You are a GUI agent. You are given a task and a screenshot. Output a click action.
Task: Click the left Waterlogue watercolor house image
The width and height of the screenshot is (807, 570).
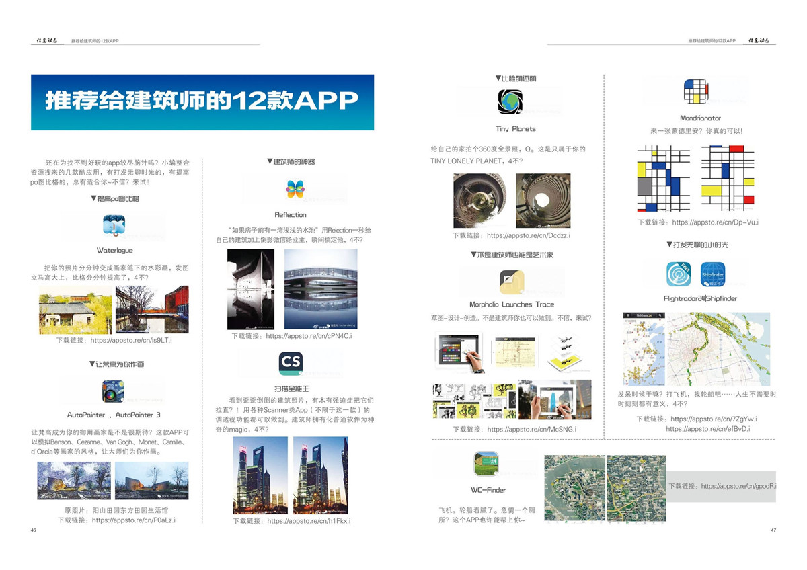point(75,310)
